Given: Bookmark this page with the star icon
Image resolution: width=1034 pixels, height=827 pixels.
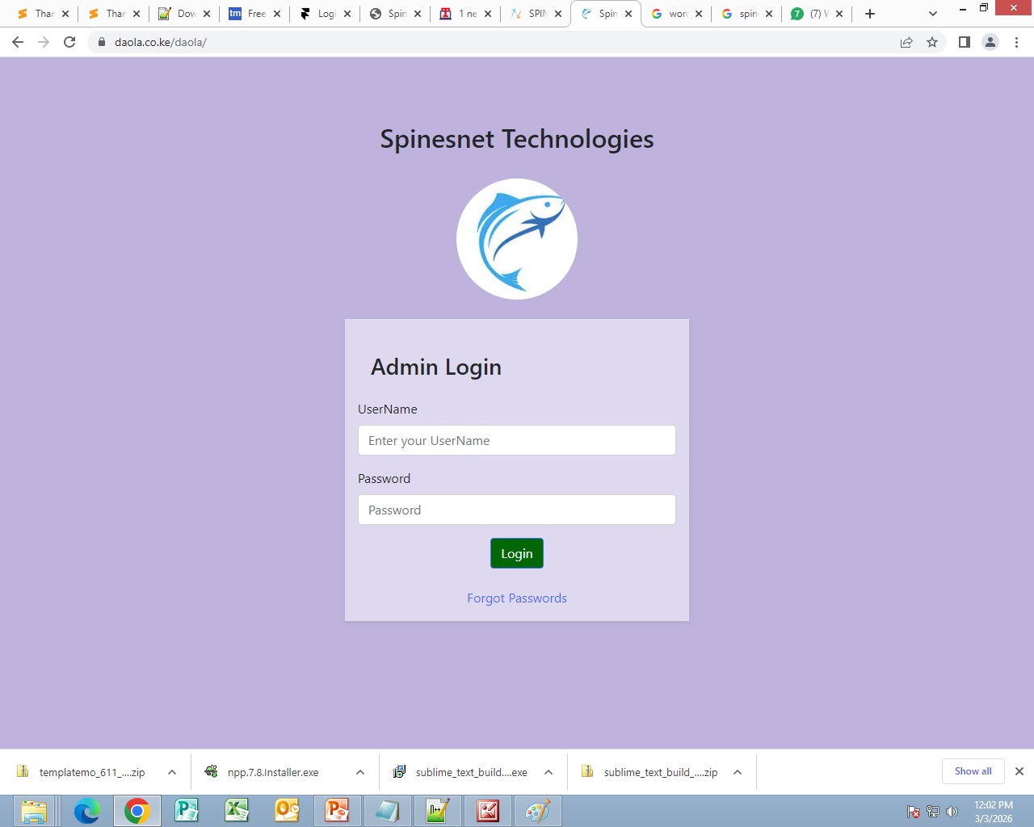Looking at the screenshot, I should (932, 42).
